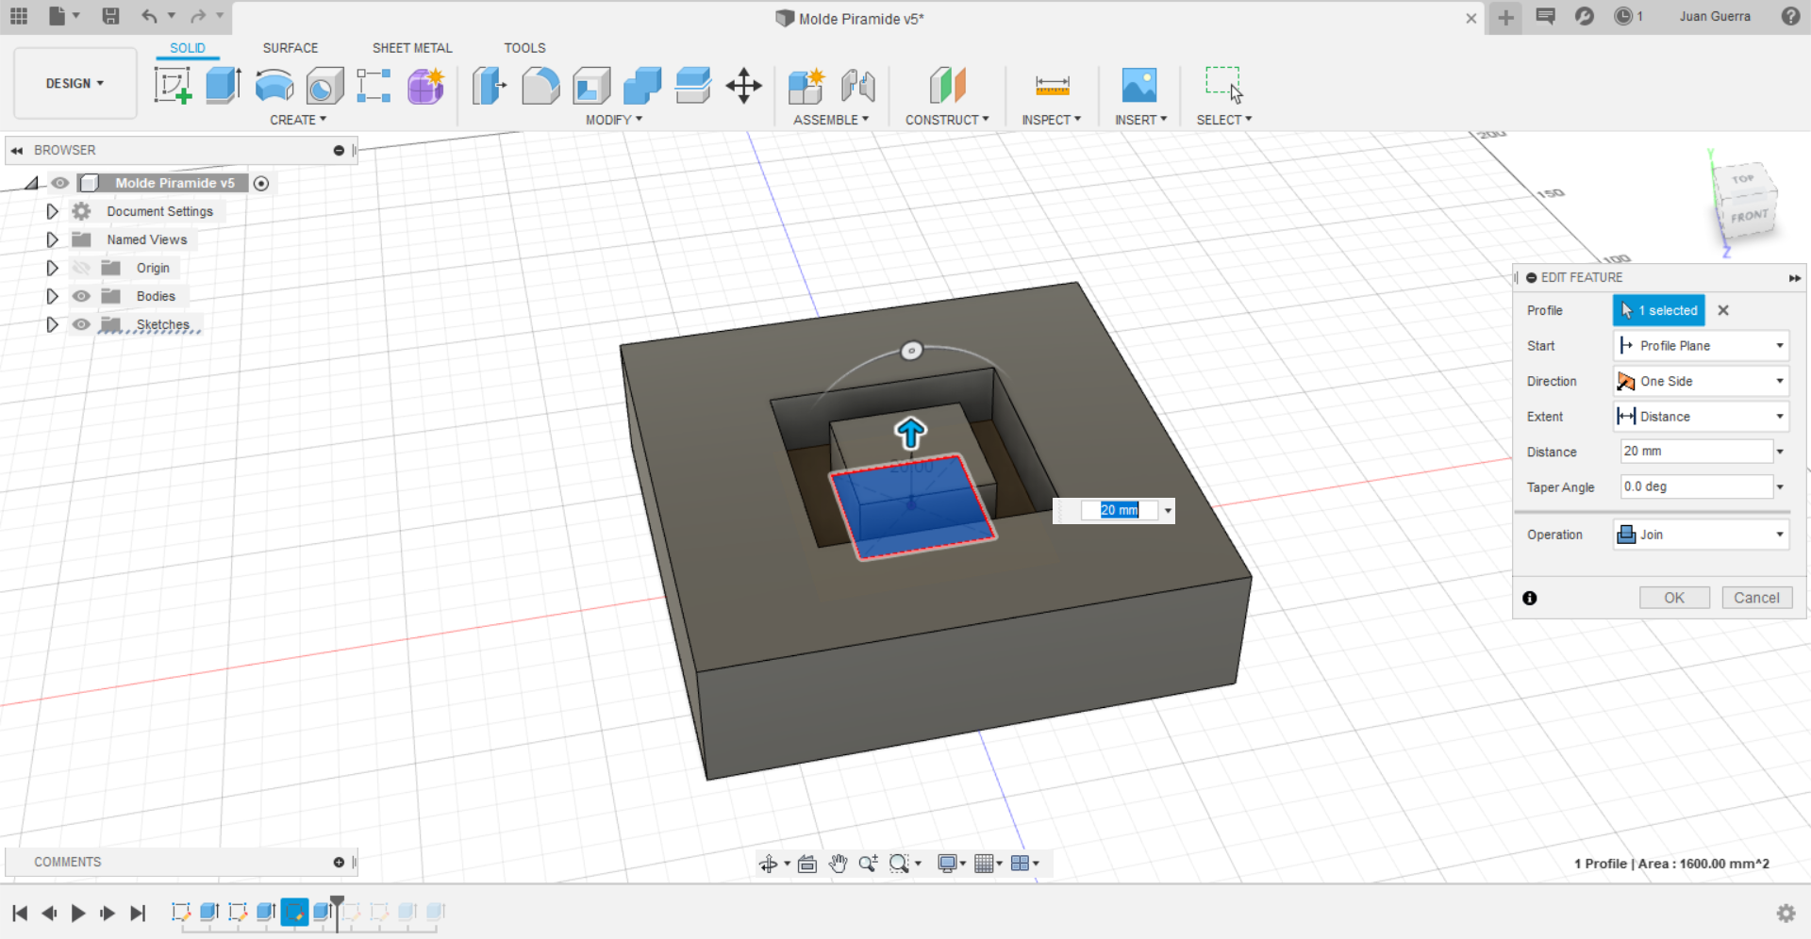This screenshot has width=1811, height=939.
Task: Expand the Document Settings tree node
Action: point(53,211)
